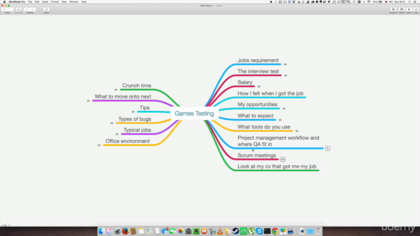Open the Format menu

(x=54, y=2)
